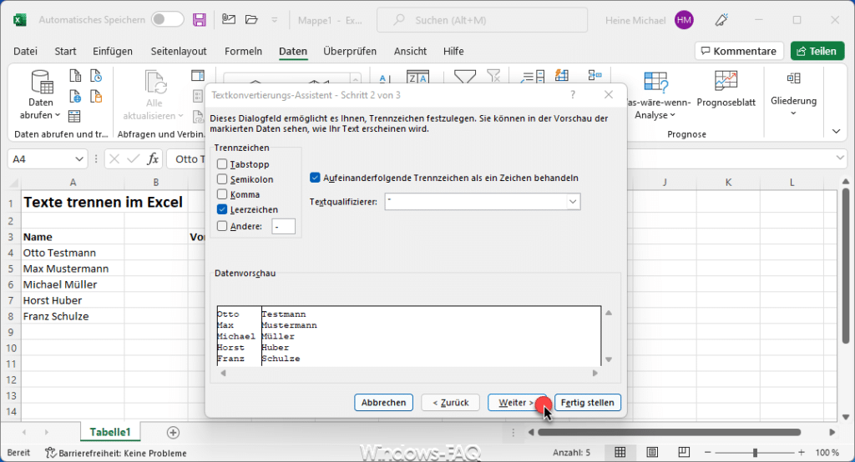The height and width of the screenshot is (462, 855).
Task: Click the green Teilen button
Action: pos(817,51)
